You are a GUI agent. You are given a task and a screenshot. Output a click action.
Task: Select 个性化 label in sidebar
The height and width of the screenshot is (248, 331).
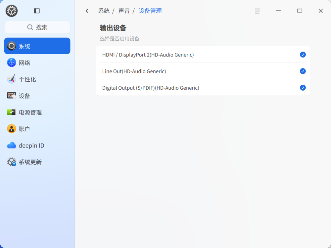point(27,79)
